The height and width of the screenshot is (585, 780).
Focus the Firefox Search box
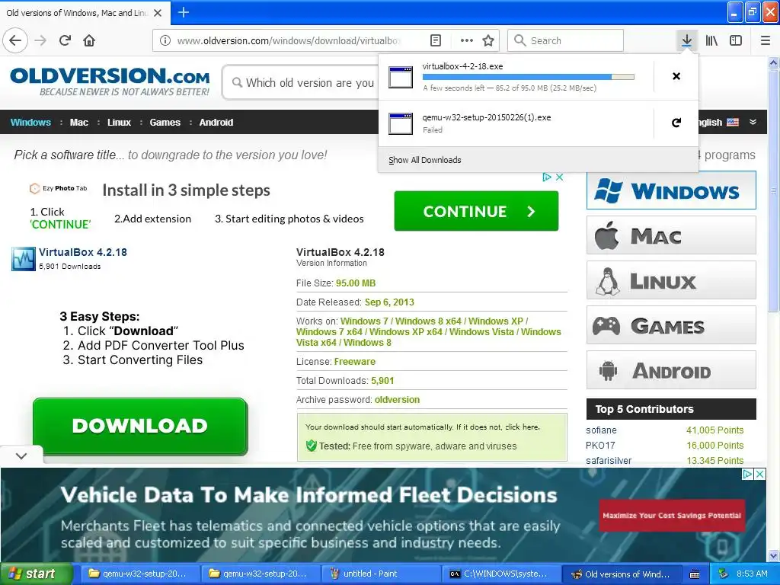point(566,40)
